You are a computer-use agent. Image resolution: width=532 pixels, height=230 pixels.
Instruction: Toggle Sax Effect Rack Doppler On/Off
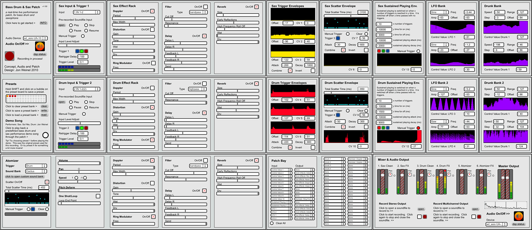(x=152, y=11)
